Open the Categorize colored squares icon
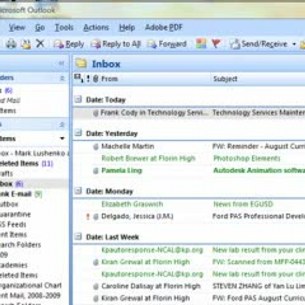 click(201, 44)
